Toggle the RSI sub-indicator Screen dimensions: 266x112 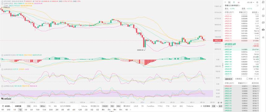(x=112, y=106)
